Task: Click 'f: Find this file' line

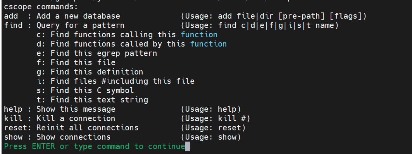Action: click(76, 62)
